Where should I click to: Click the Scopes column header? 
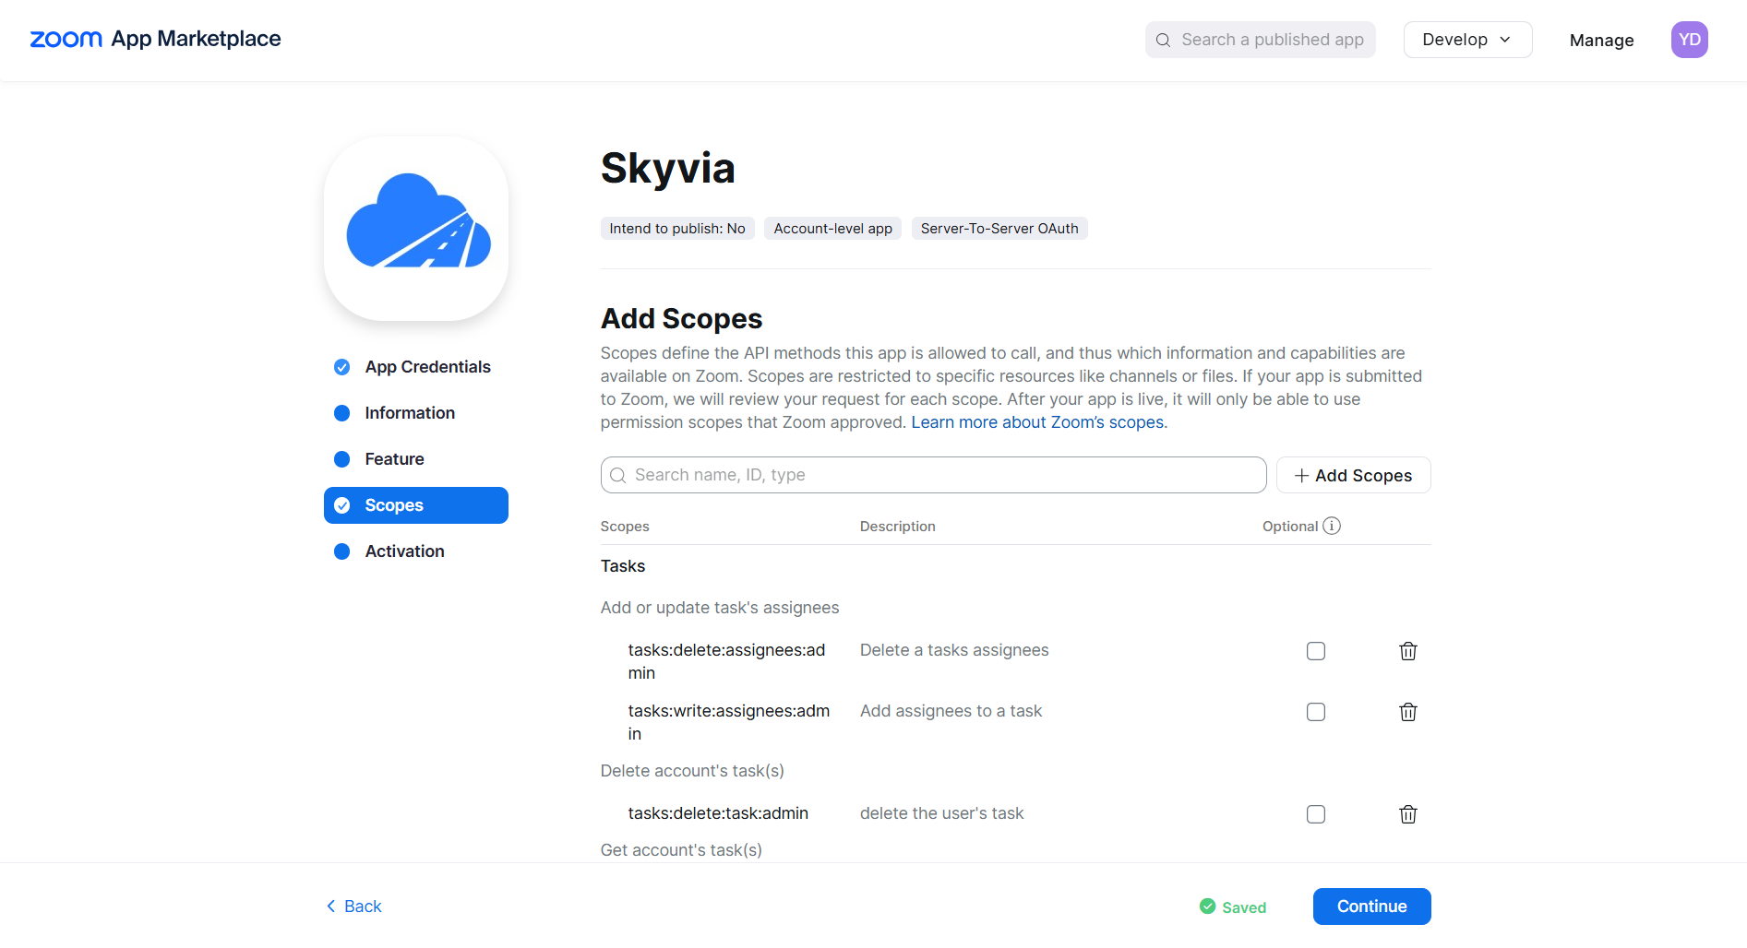(x=625, y=527)
